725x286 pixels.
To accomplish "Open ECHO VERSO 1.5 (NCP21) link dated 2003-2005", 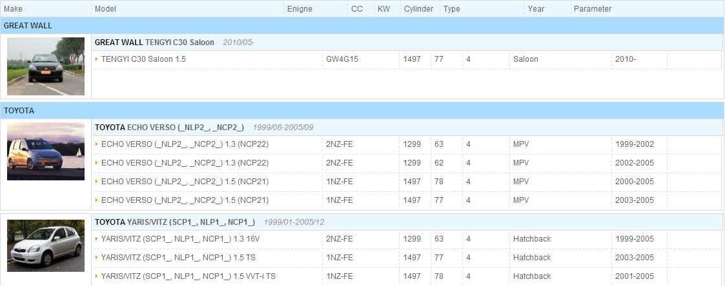I will click(x=185, y=200).
